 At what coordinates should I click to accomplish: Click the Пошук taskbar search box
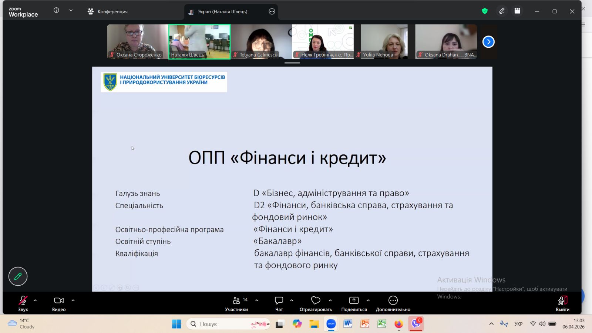[229, 324]
